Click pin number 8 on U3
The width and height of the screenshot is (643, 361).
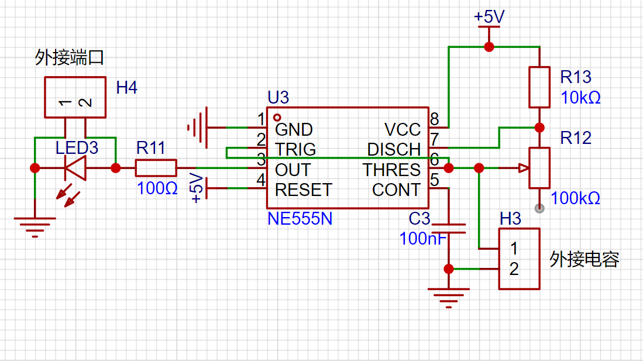coord(434,119)
